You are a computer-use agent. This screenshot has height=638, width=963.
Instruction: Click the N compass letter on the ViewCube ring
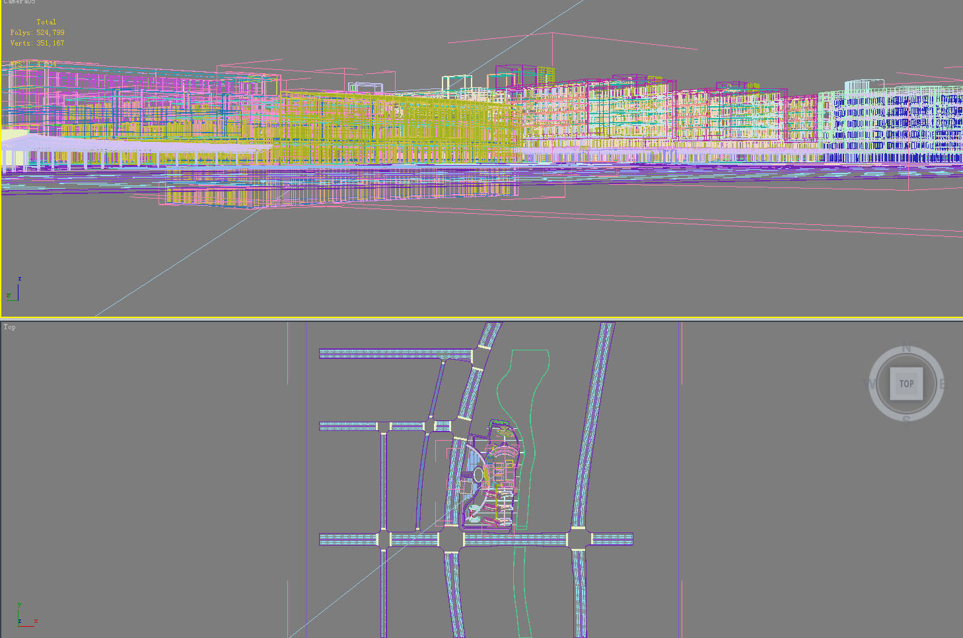906,348
